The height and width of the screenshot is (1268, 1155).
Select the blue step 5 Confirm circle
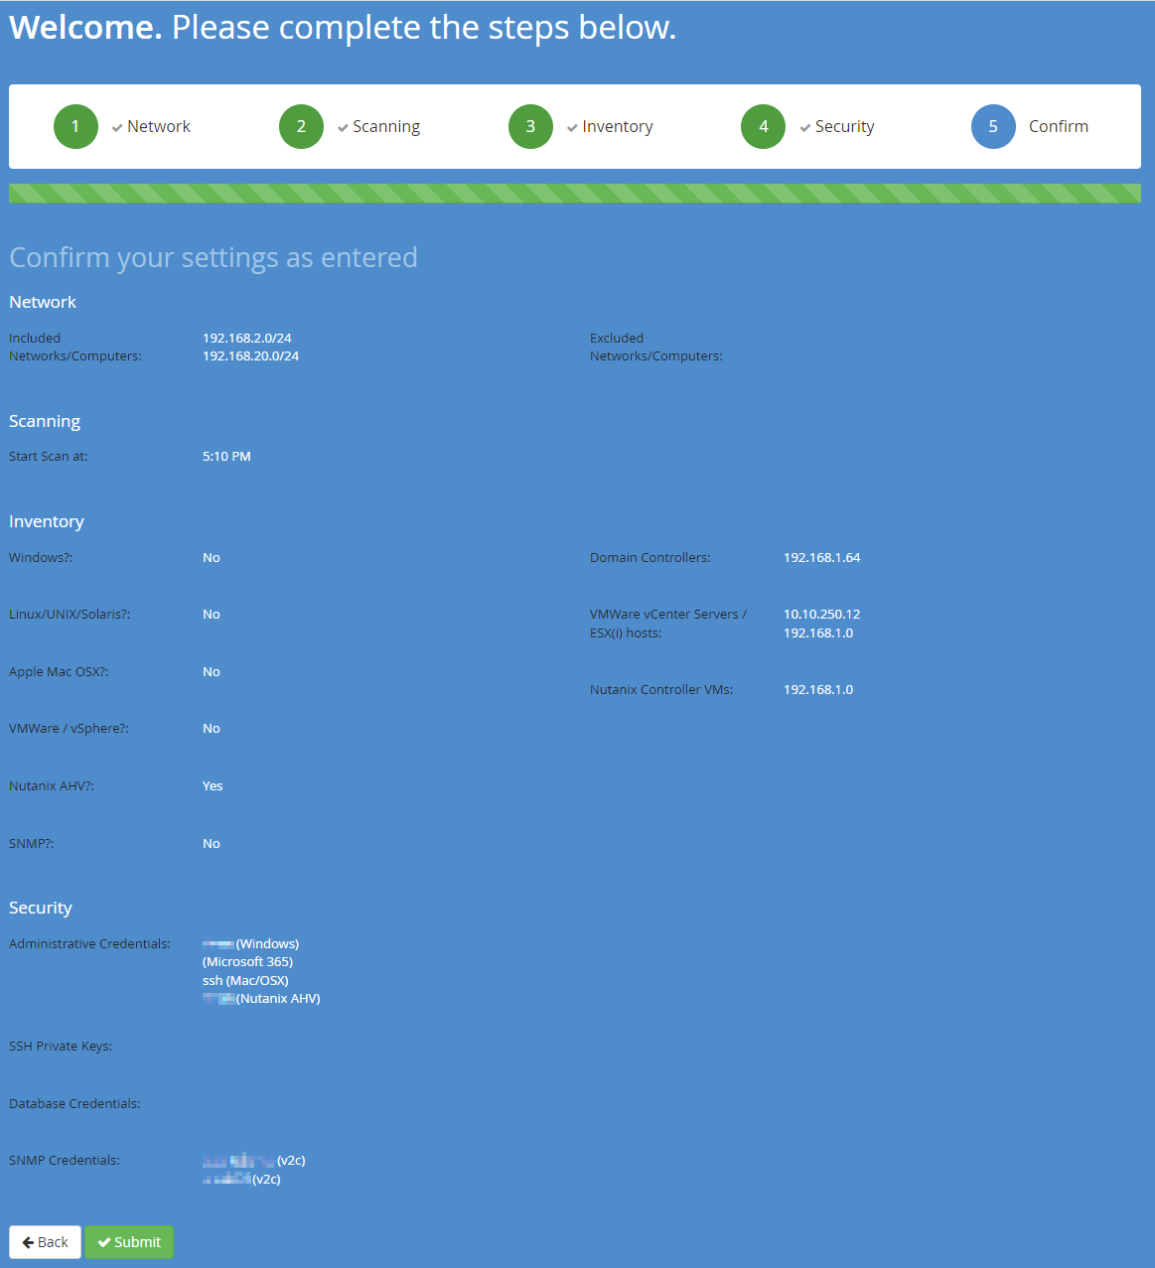coord(993,126)
